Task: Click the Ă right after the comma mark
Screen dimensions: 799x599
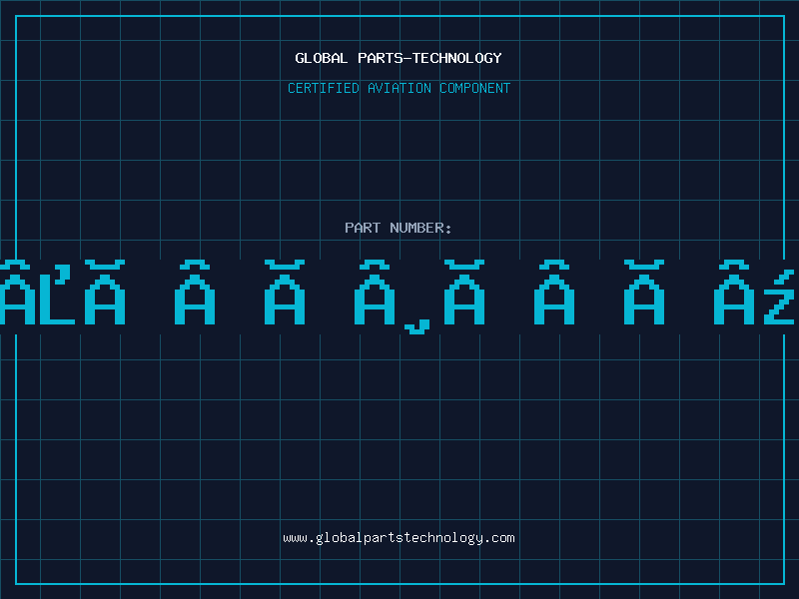Action: [464, 295]
